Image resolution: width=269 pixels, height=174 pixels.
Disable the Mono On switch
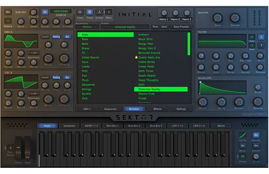point(242,146)
